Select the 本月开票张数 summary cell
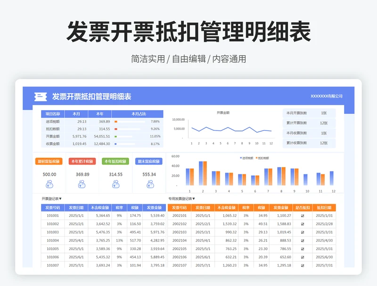The height and width of the screenshot is (286, 377). 297,113
